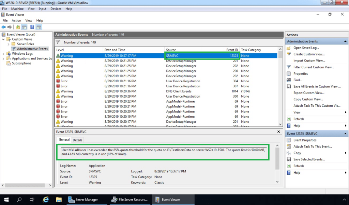Open Internet Explorer from the taskbar
The width and height of the screenshot is (349, 205).
(46, 200)
